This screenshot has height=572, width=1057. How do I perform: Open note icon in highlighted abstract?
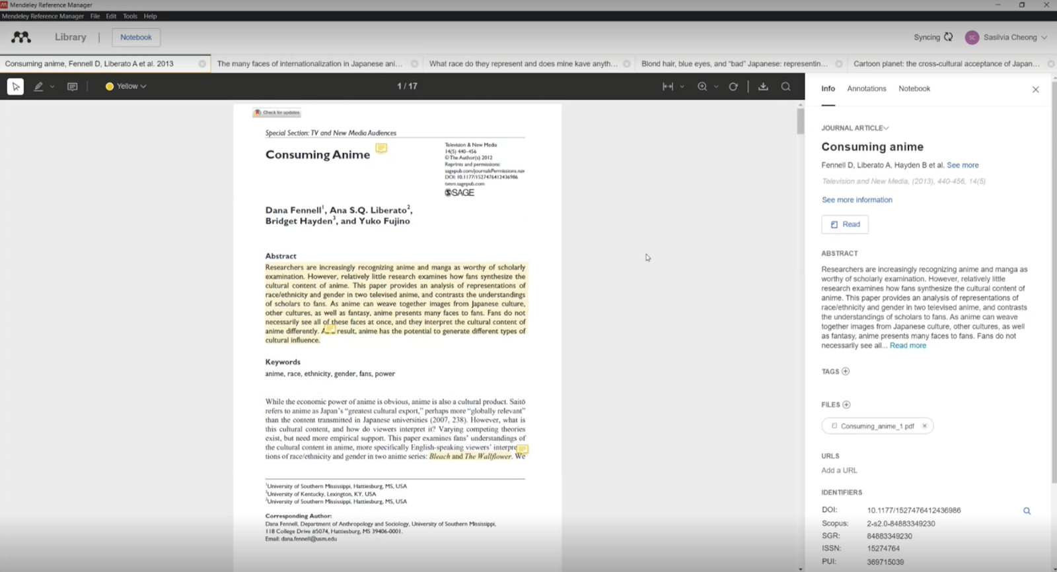click(x=330, y=329)
